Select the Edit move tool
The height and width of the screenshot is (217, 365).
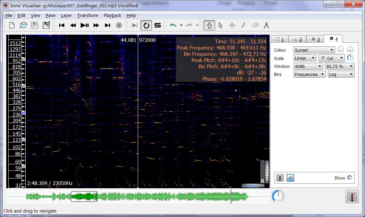coord(232,25)
